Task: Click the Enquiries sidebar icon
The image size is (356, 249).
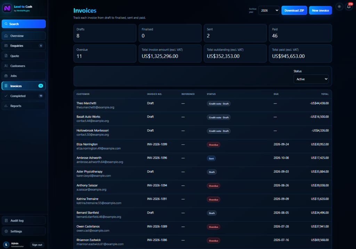Action: 6,46
